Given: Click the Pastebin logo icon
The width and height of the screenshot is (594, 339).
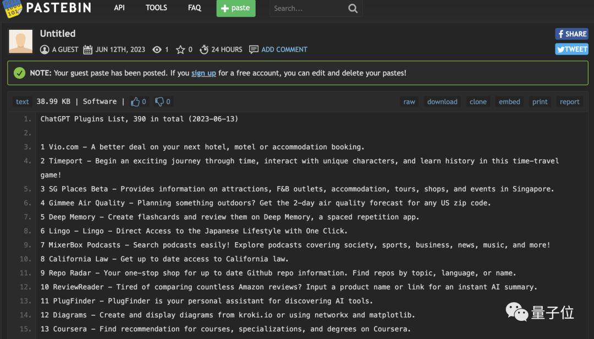Looking at the screenshot, I should pyautogui.click(x=12, y=8).
